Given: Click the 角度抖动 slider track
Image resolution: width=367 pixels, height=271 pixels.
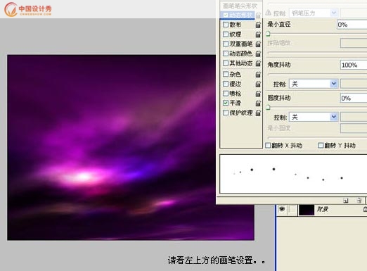Looking at the screenshot, I should pyautogui.click(x=317, y=75).
